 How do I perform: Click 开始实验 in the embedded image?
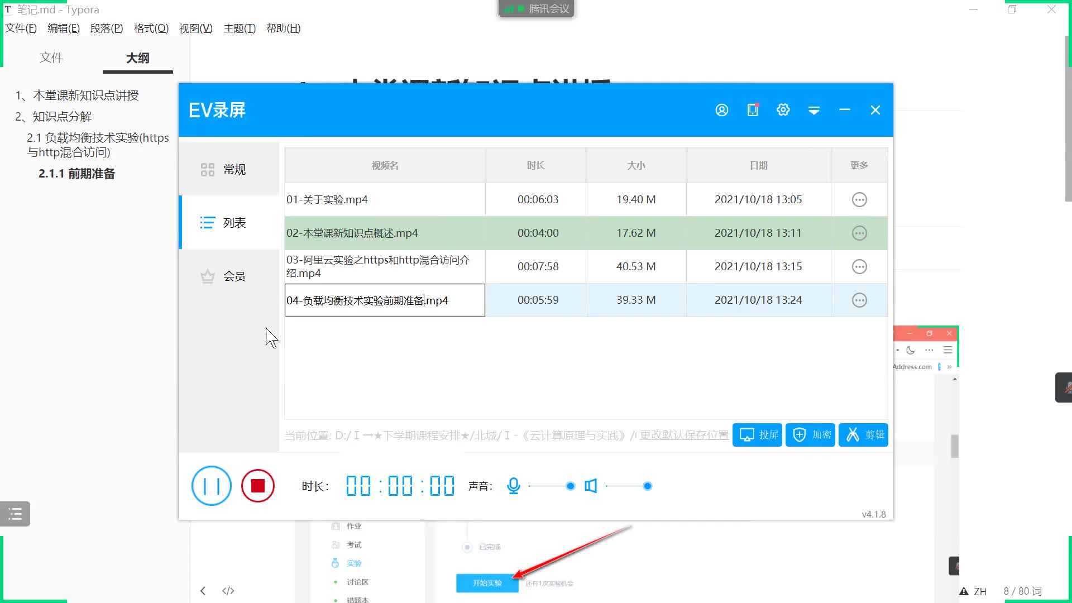[487, 583]
